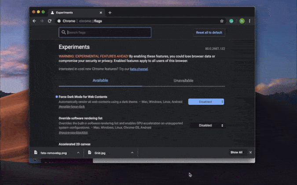Click Force Dark Mode for Web Contents title
297x185 pixels.
83,97
